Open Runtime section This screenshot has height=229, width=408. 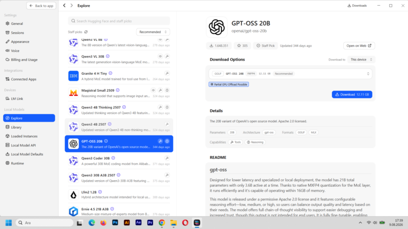pos(29,163)
